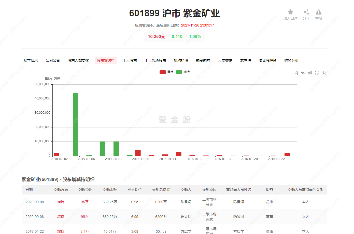Viewport: 354px width, 234px height.
Task: Click the stock price 10.250元
Action: 157,37
